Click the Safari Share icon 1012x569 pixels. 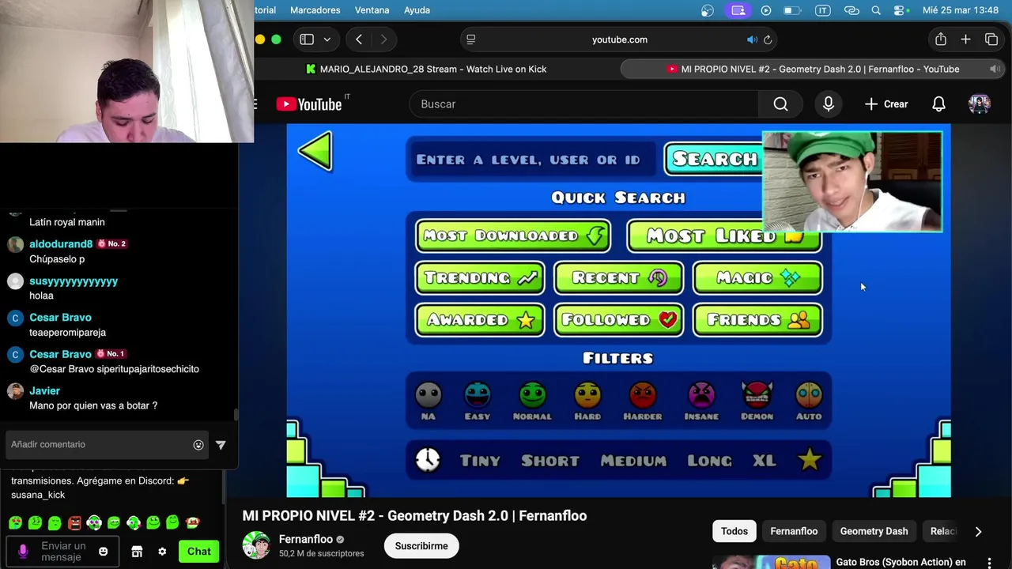click(940, 40)
